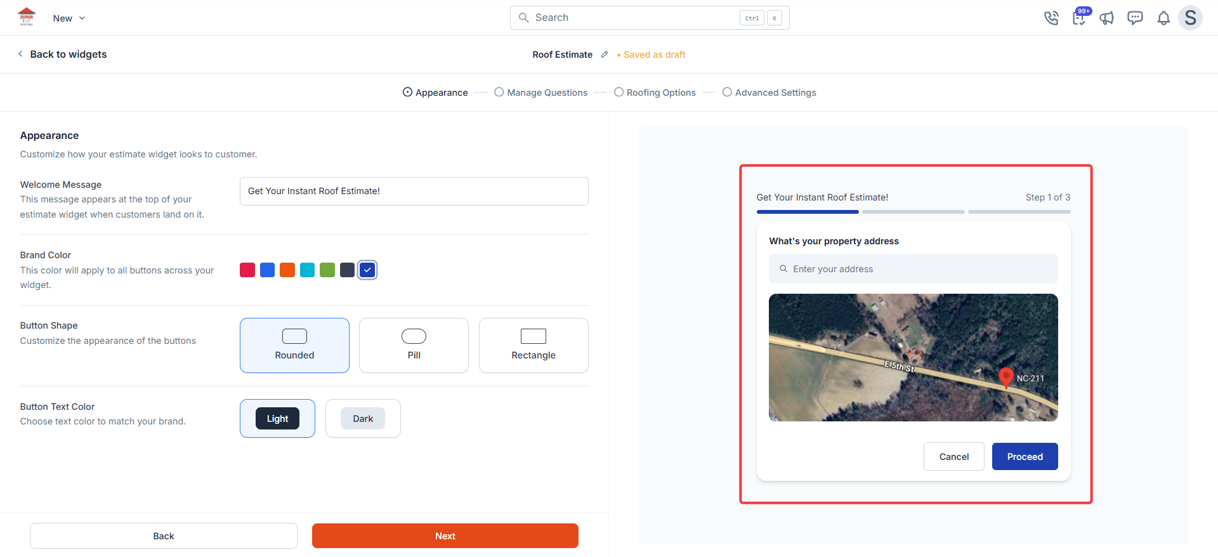Go to Advanced Settings step

769,93
